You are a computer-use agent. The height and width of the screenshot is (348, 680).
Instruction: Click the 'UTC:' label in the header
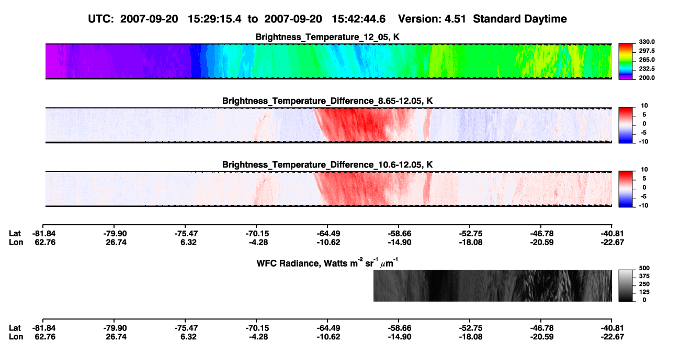[x=101, y=19]
